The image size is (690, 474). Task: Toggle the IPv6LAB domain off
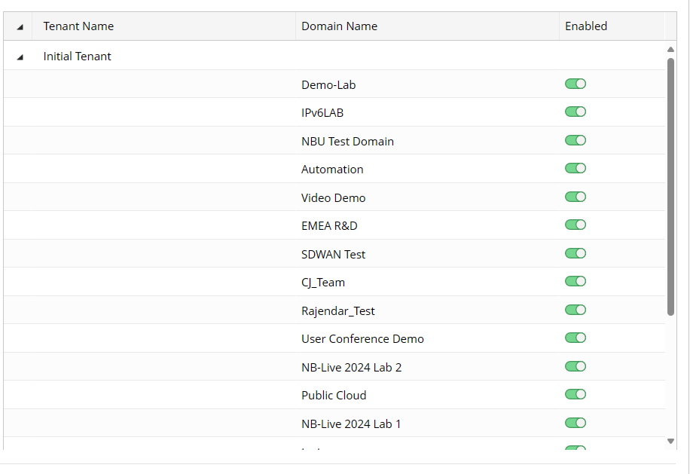(576, 112)
